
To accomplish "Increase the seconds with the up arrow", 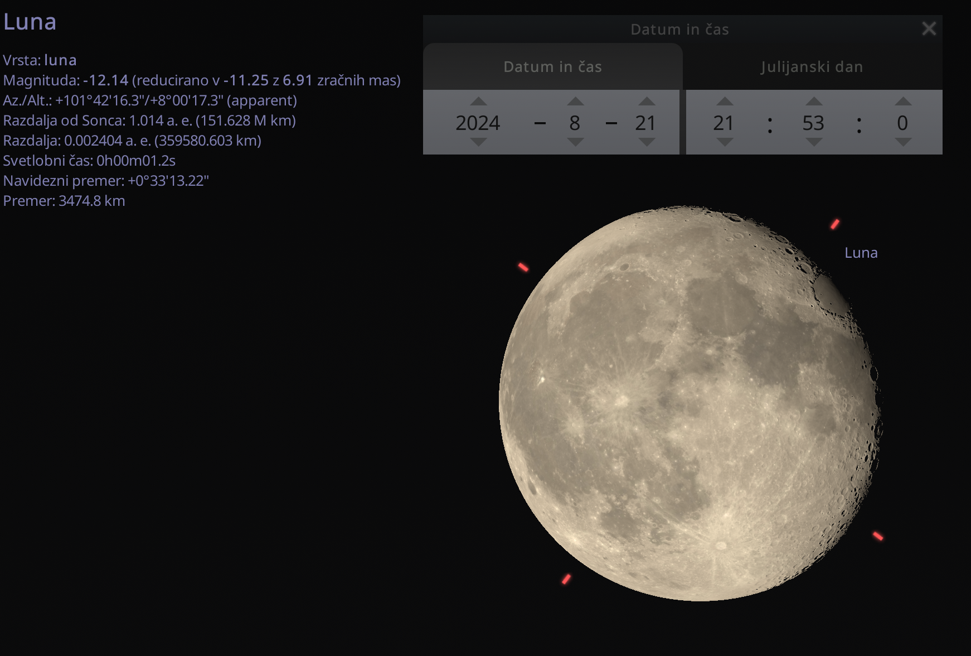I will 902,102.
